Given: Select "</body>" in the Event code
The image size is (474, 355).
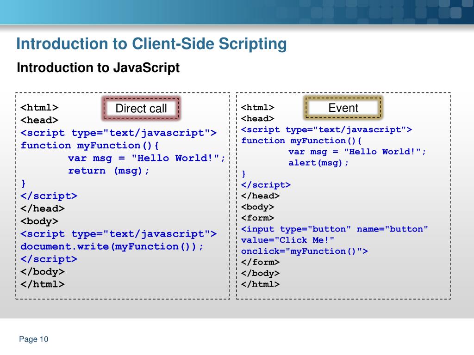Looking at the screenshot, I should [260, 273].
